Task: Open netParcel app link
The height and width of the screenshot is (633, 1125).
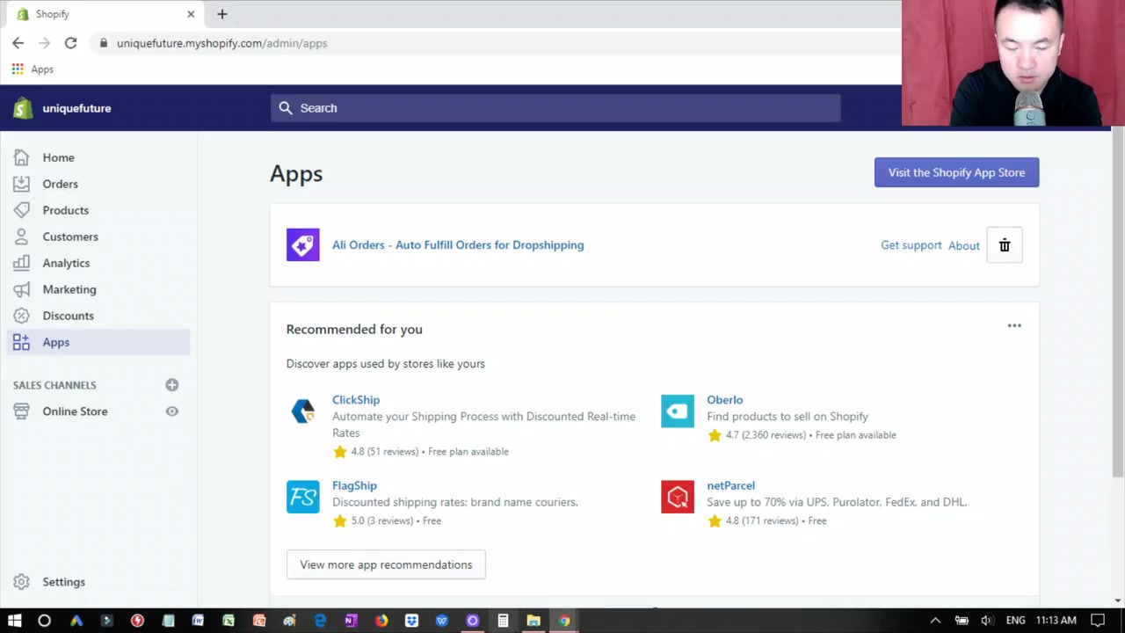Action: click(730, 485)
